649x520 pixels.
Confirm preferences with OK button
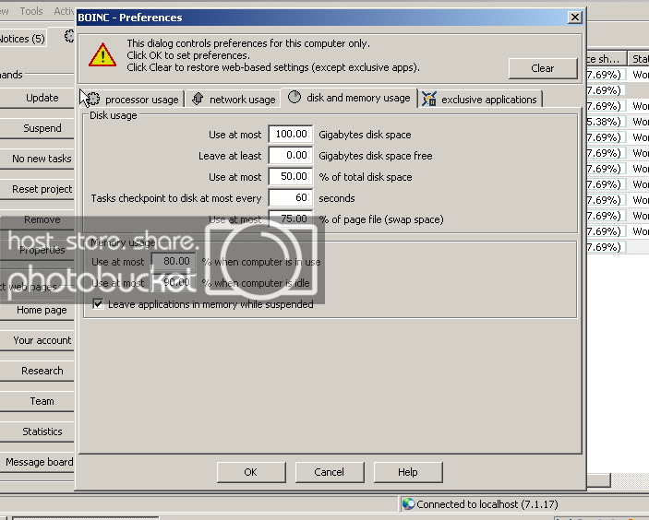click(250, 472)
